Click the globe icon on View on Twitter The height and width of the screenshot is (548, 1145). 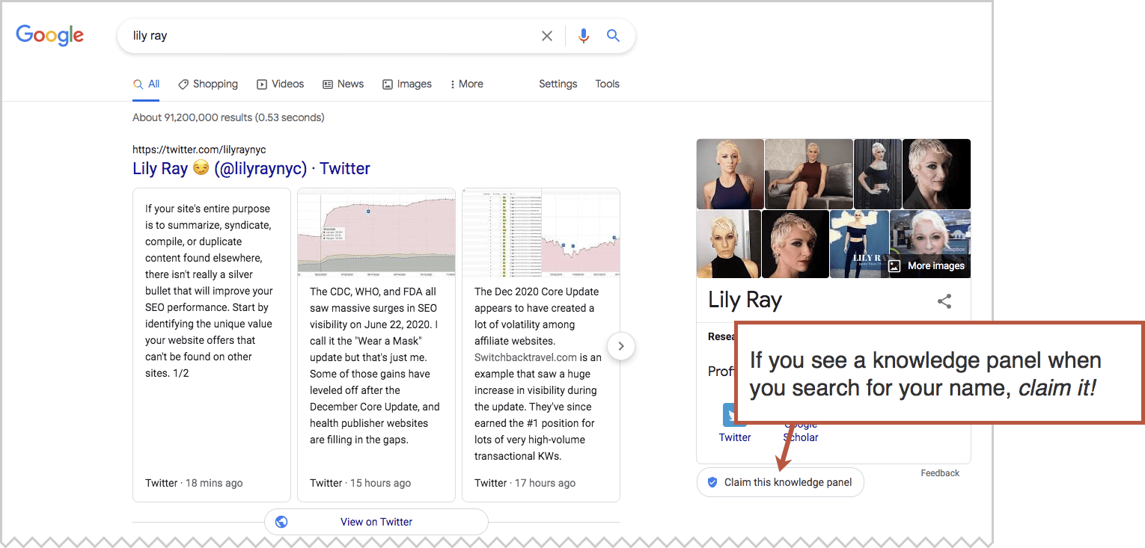281,522
